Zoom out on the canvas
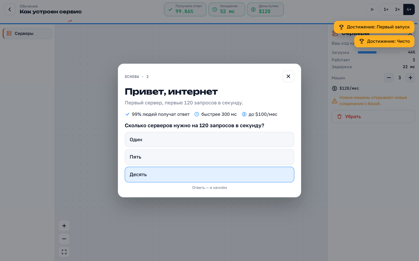The width and height of the screenshot is (419, 261). [x=64, y=239]
